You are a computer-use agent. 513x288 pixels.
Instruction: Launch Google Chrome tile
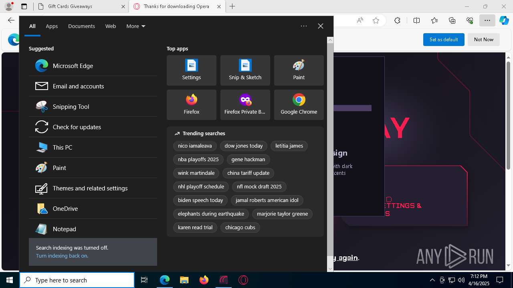(299, 105)
